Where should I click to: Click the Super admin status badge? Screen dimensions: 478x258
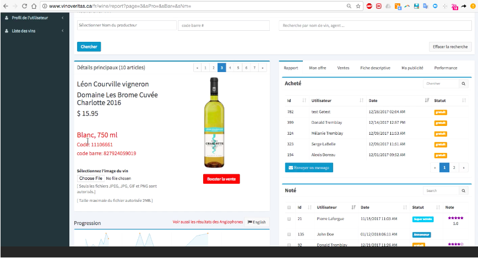(423, 219)
